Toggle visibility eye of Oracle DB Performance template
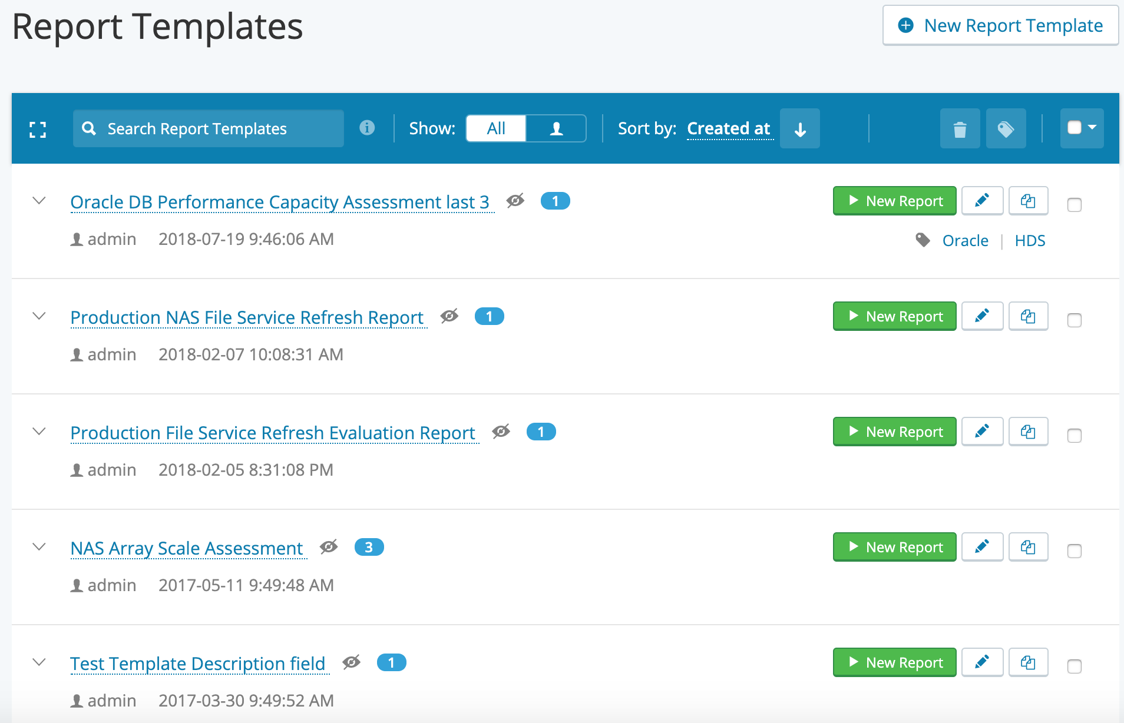This screenshot has height=723, width=1124. coord(515,201)
